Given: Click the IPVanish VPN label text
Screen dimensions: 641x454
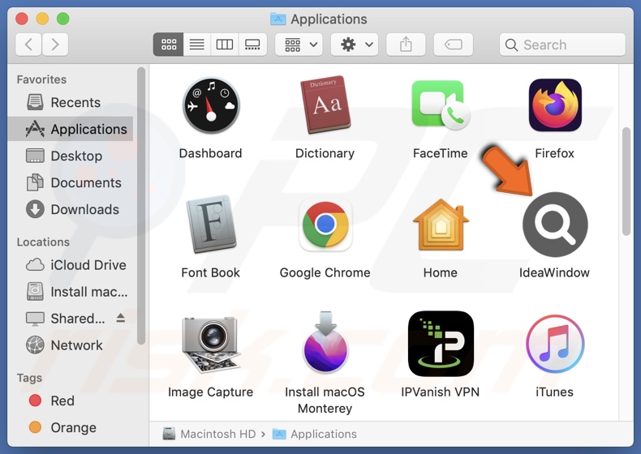Looking at the screenshot, I should tap(441, 392).
